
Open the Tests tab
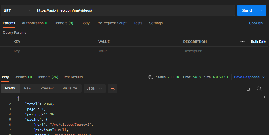pyautogui.click(x=138, y=23)
